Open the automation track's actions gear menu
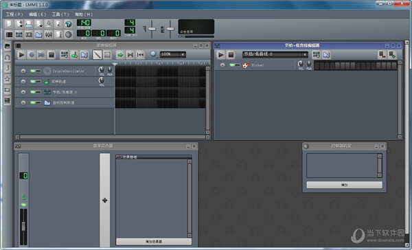Screen dimensions: 412x250 [23, 102]
